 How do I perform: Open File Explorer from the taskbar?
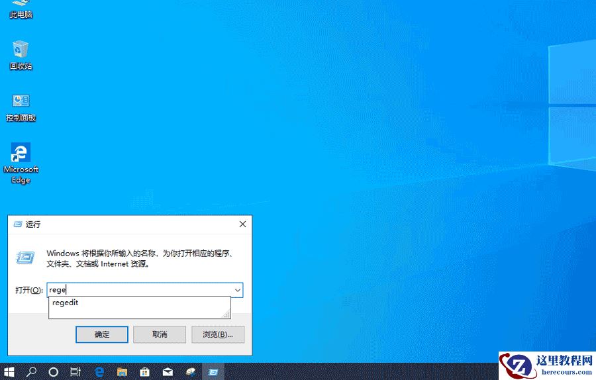pyautogui.click(x=122, y=371)
